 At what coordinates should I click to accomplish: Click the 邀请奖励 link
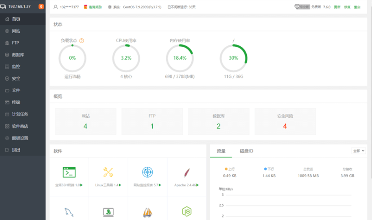point(95,7)
